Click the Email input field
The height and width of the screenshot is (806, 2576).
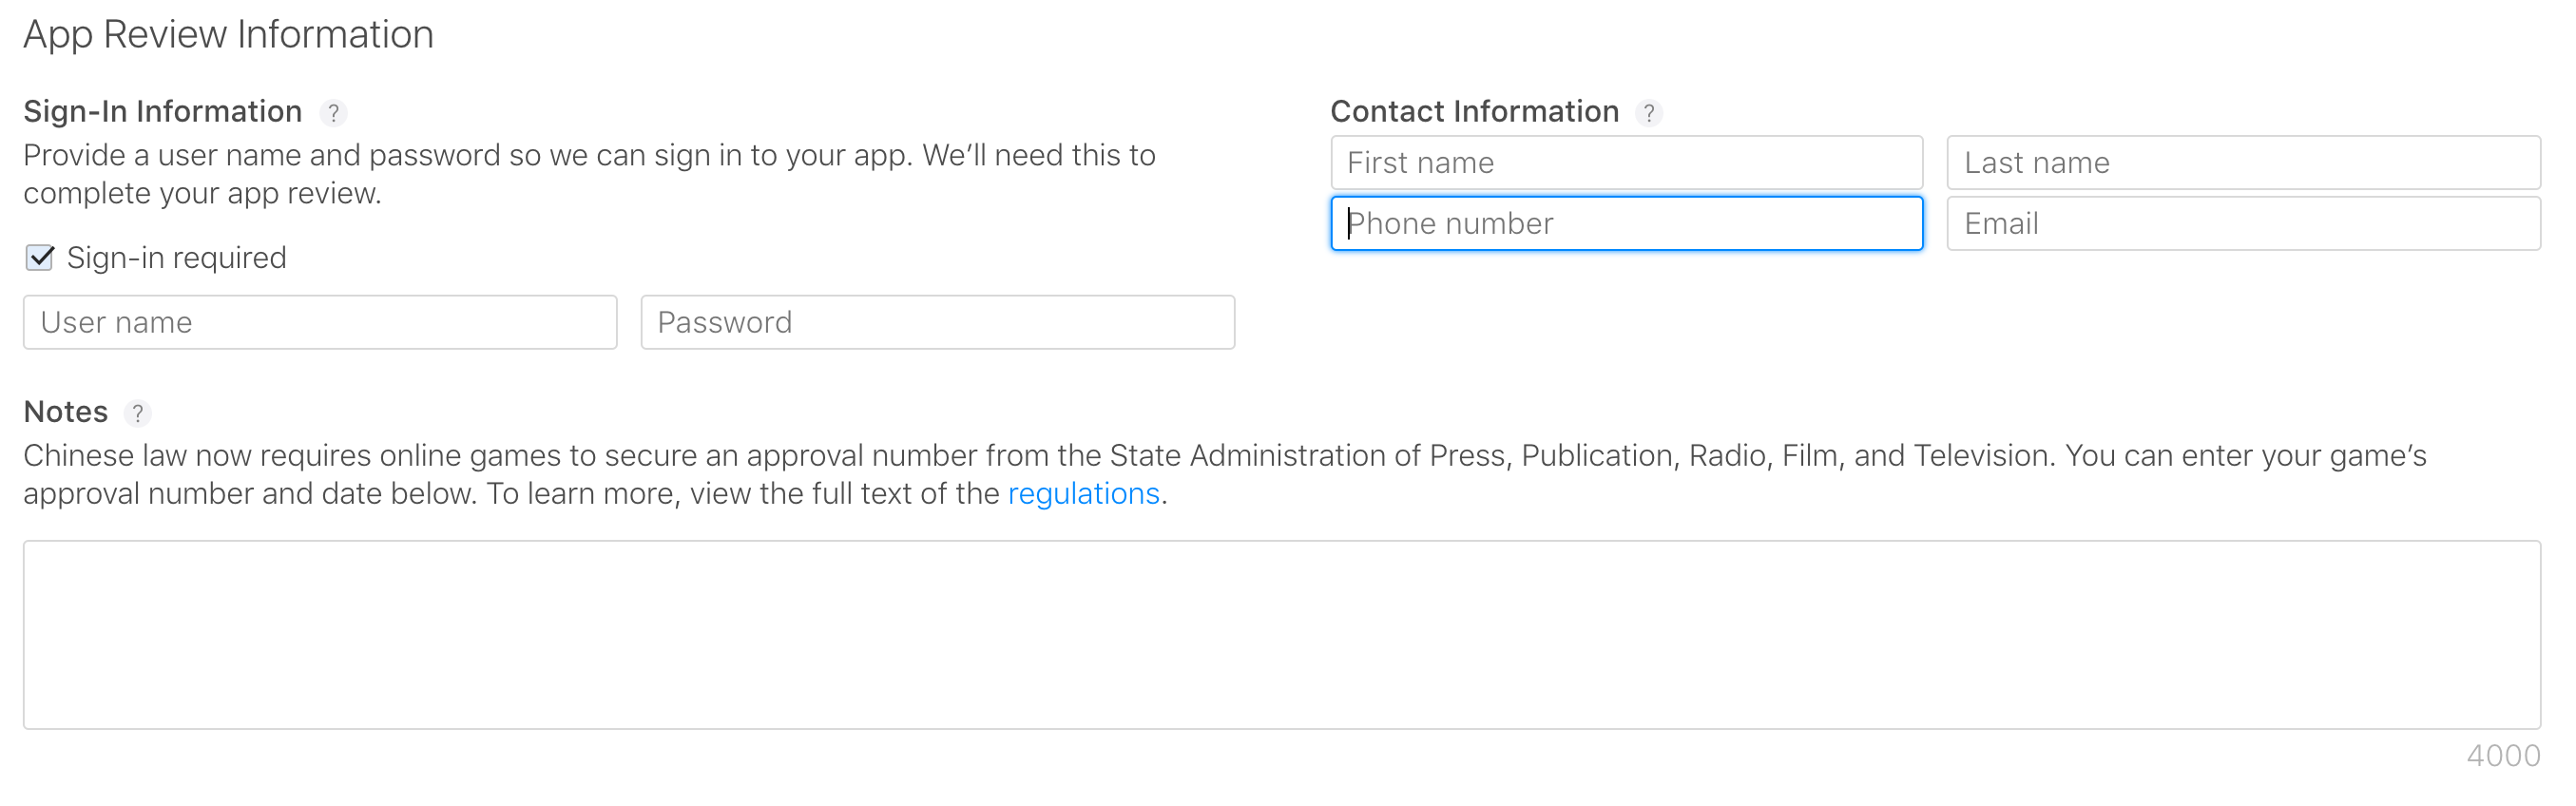2243,223
